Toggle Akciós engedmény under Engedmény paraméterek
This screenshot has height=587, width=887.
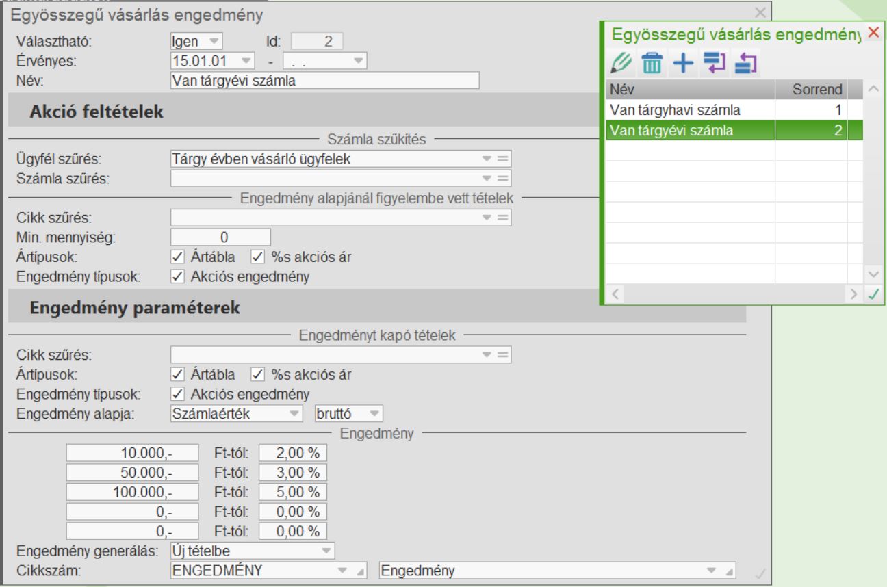(178, 394)
